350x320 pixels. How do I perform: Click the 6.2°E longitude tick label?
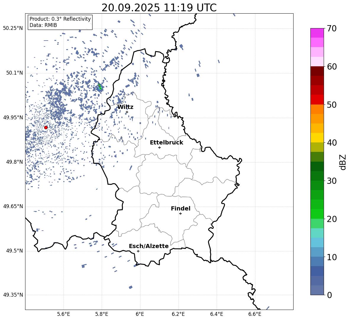[x=178, y=314]
